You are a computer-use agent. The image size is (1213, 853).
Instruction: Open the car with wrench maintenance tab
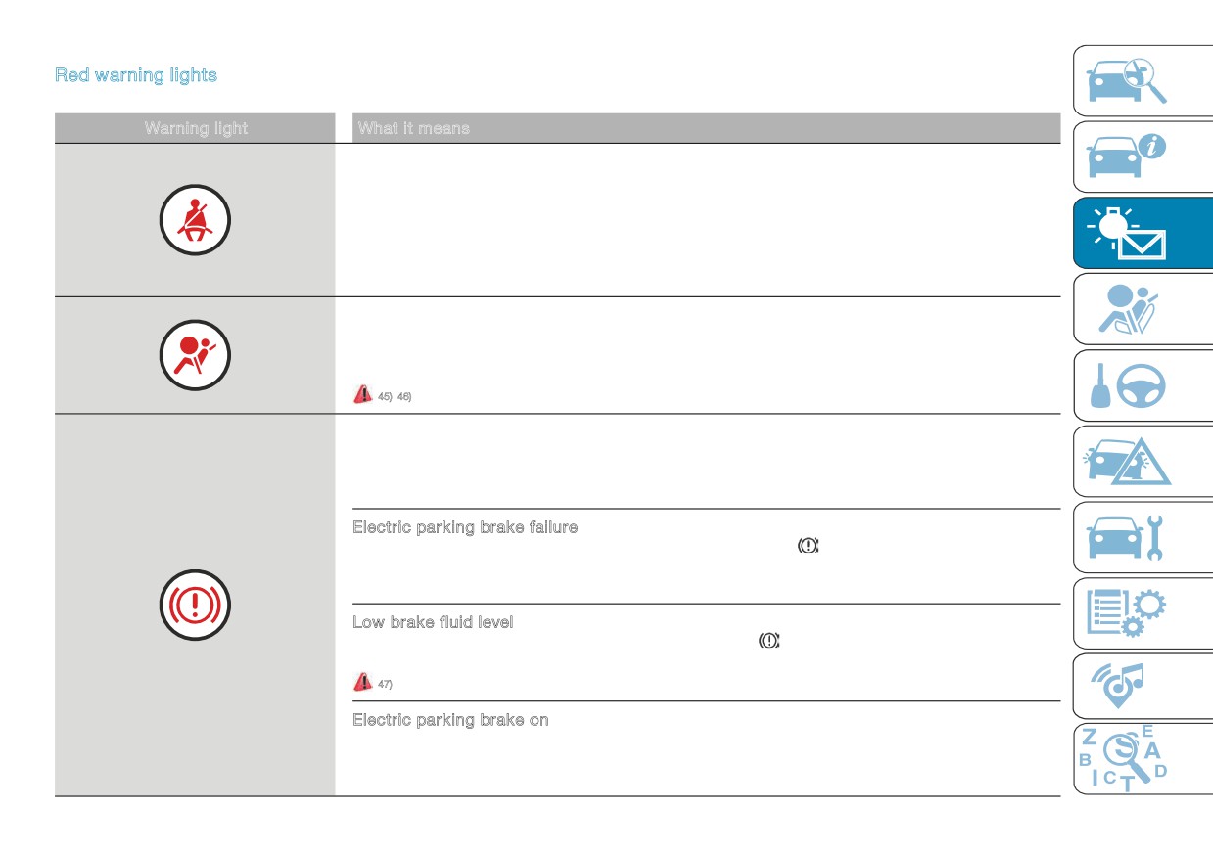pos(1143,537)
